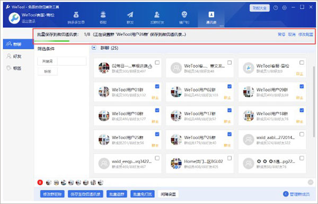Open the 加群好友 add friends module
Screen dimensions: 318x204
(157, 17)
